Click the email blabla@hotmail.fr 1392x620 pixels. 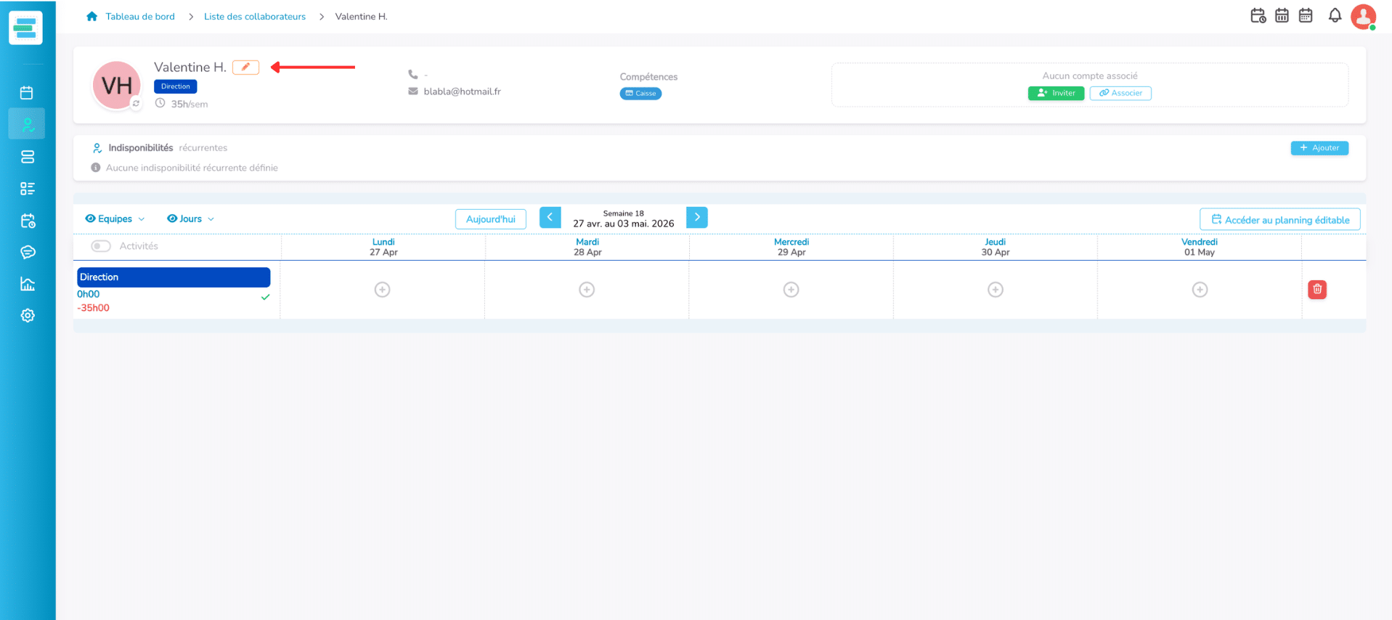[462, 91]
